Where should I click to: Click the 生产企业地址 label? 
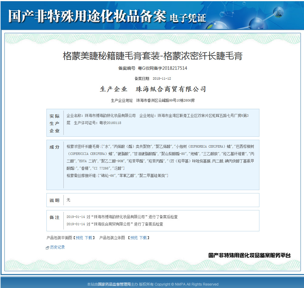tap(122, 101)
